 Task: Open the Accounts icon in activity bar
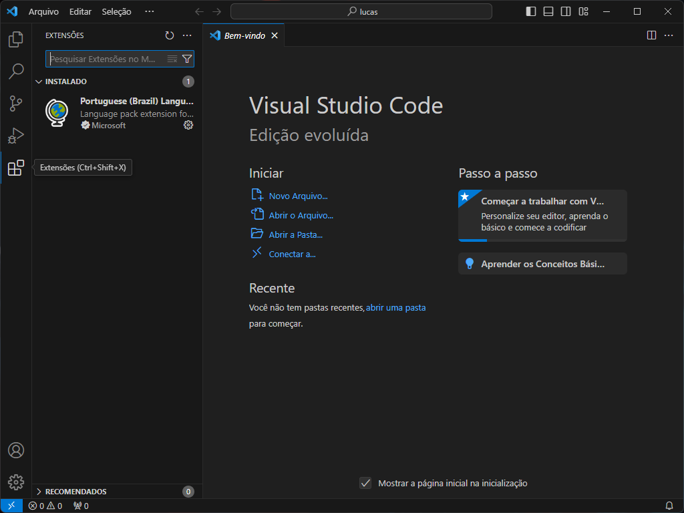(x=15, y=450)
